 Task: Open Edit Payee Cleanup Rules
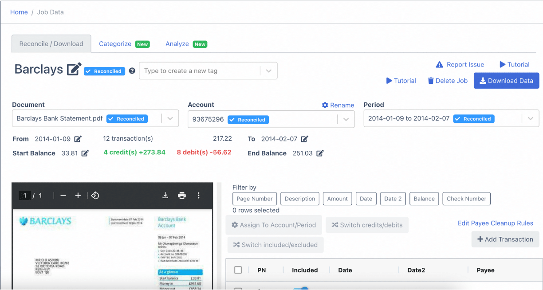click(x=496, y=223)
